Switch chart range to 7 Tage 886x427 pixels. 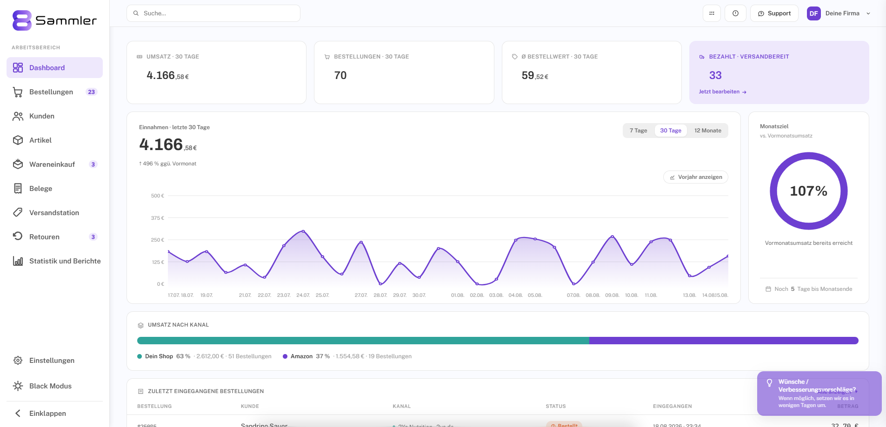pyautogui.click(x=638, y=131)
